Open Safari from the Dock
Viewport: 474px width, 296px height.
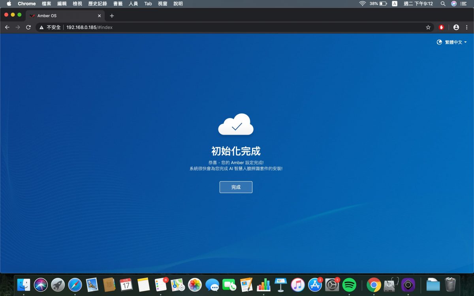[x=75, y=285]
